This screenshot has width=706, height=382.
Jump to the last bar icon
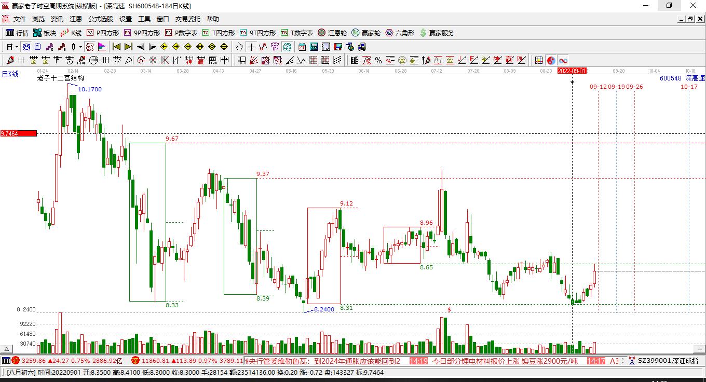coord(129,47)
